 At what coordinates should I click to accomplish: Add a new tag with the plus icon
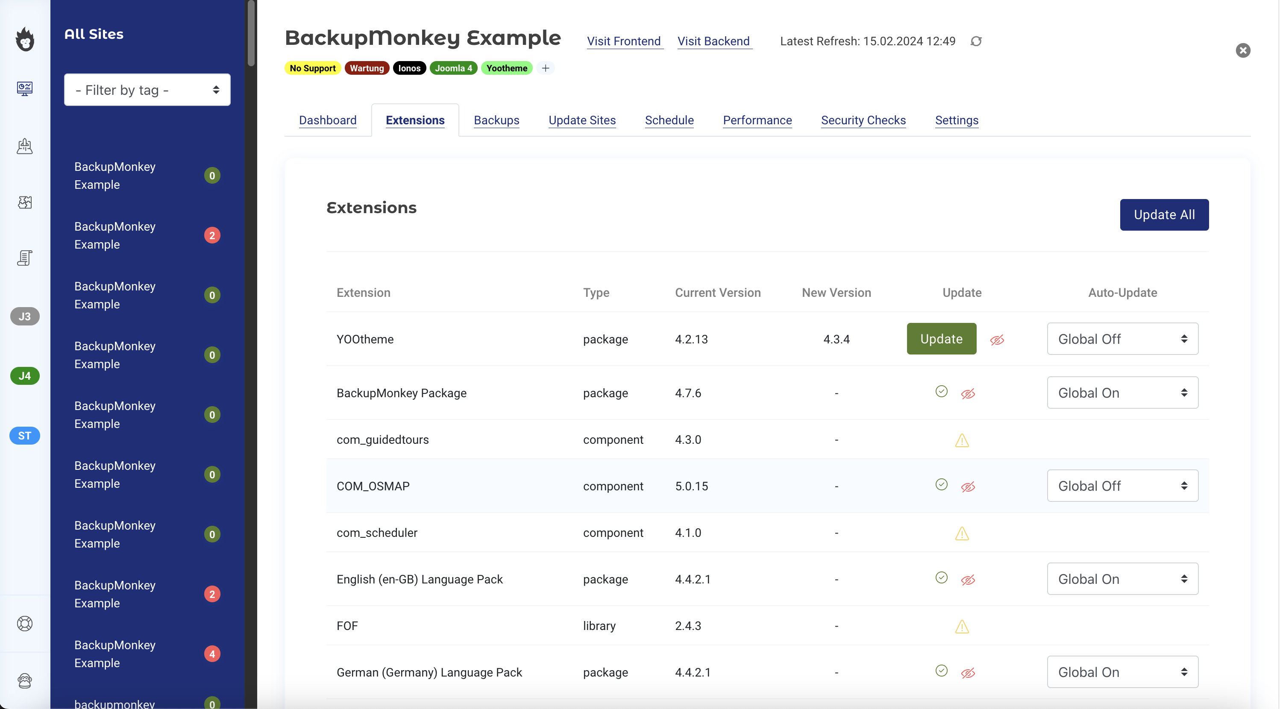[x=545, y=68]
